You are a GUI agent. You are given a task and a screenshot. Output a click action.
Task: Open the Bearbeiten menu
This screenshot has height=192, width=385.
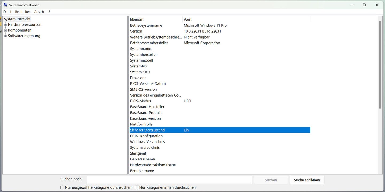point(23,12)
